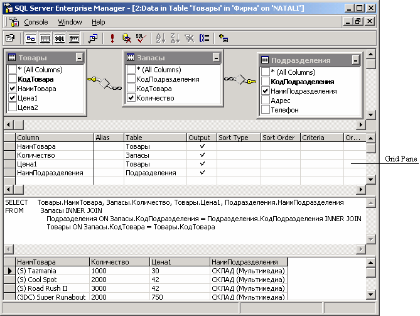
Task: Click the Add Table icon
Action: (x=223, y=38)
